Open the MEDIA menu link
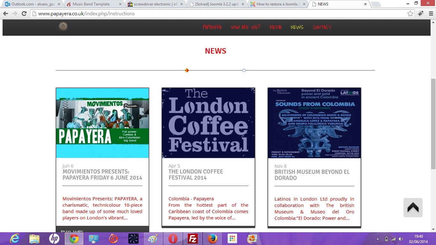Viewport: 436px width, 245px height. [x=275, y=27]
